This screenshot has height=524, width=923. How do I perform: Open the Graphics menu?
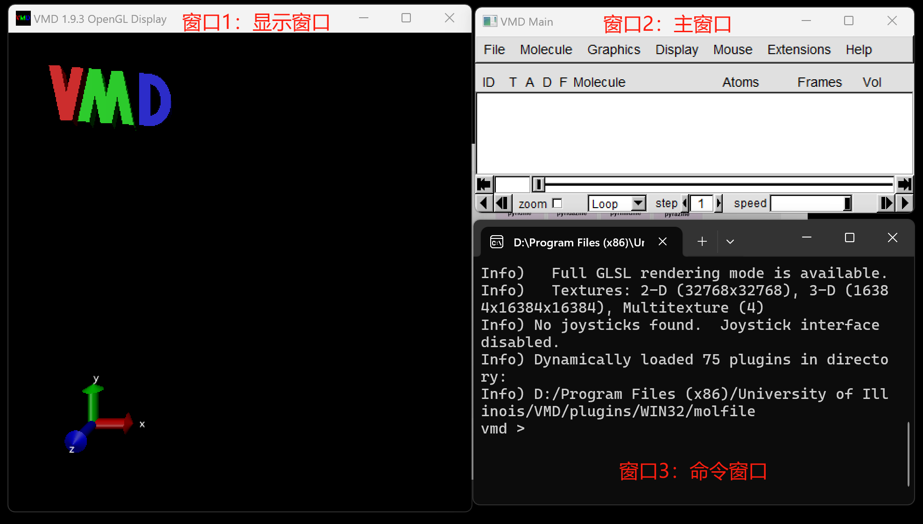click(613, 49)
